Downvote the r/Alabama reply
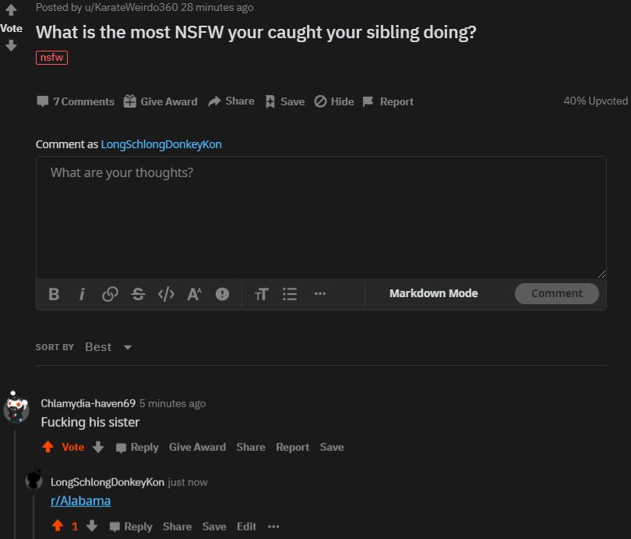 click(92, 527)
